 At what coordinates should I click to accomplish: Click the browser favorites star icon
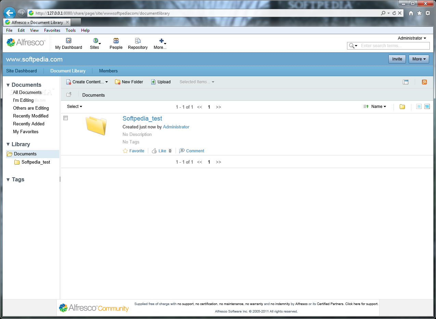419,13
